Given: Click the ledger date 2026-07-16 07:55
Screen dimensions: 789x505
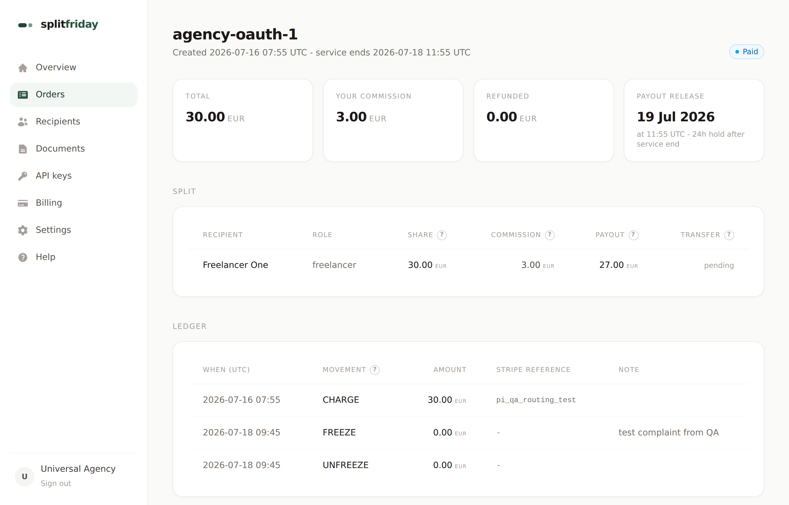Looking at the screenshot, I should [x=242, y=400].
